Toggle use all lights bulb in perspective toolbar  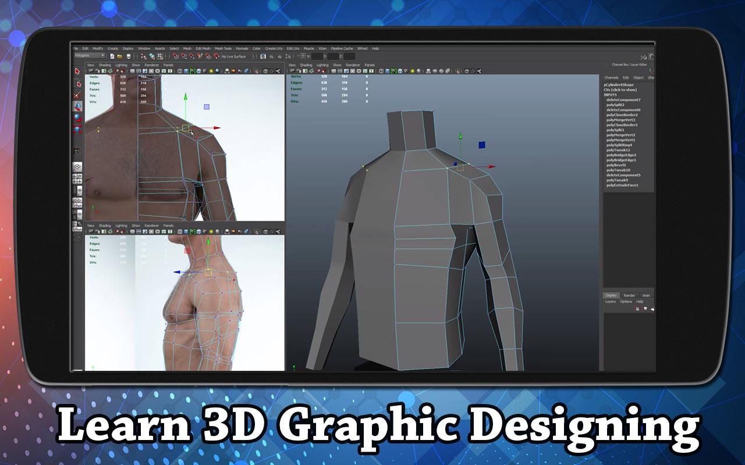coord(413,71)
